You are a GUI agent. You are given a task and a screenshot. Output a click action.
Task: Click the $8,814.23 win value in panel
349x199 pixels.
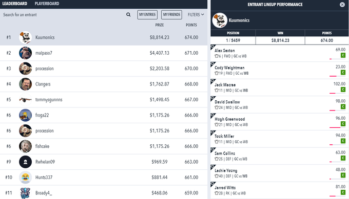[x=280, y=40]
